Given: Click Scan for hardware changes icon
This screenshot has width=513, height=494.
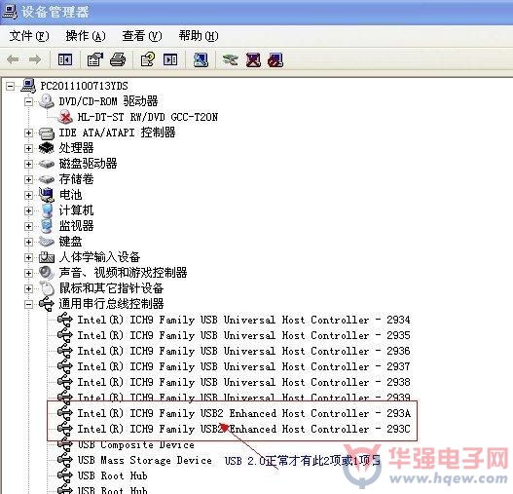Looking at the screenshot, I should (x=201, y=59).
